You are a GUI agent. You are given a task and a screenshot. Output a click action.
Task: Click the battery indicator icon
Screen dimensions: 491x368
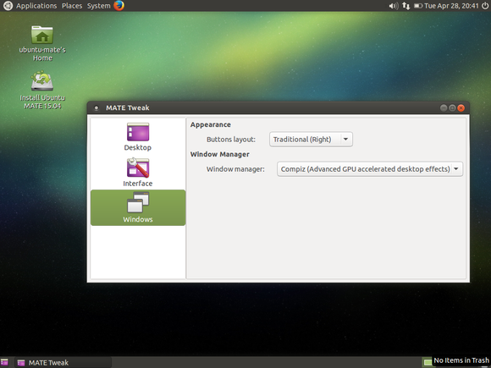point(418,6)
